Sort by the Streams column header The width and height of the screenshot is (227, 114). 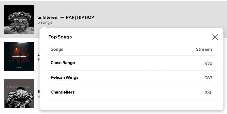pos(204,49)
